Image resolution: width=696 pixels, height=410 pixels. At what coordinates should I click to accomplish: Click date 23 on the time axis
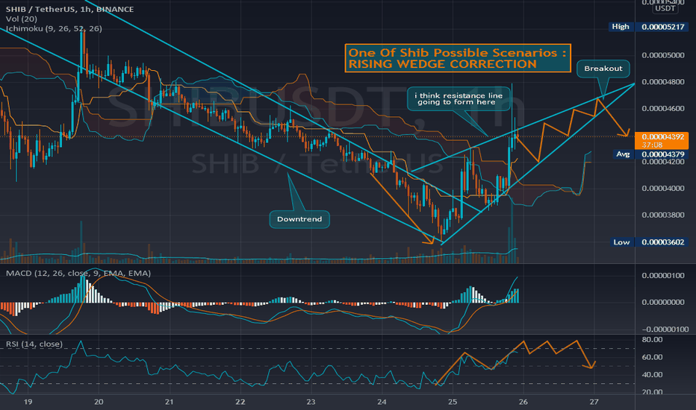pos(311,402)
